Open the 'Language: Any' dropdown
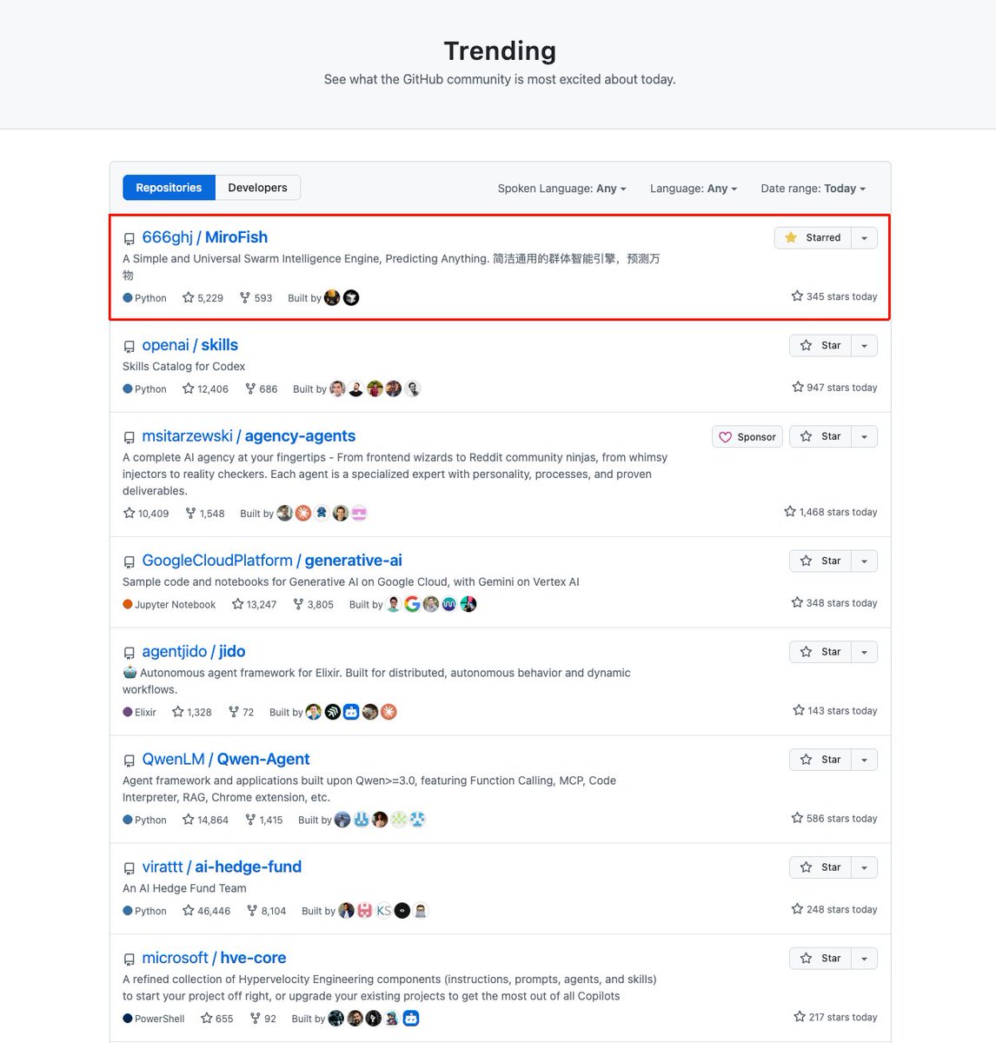Viewport: 996px width, 1043px height. pos(693,188)
